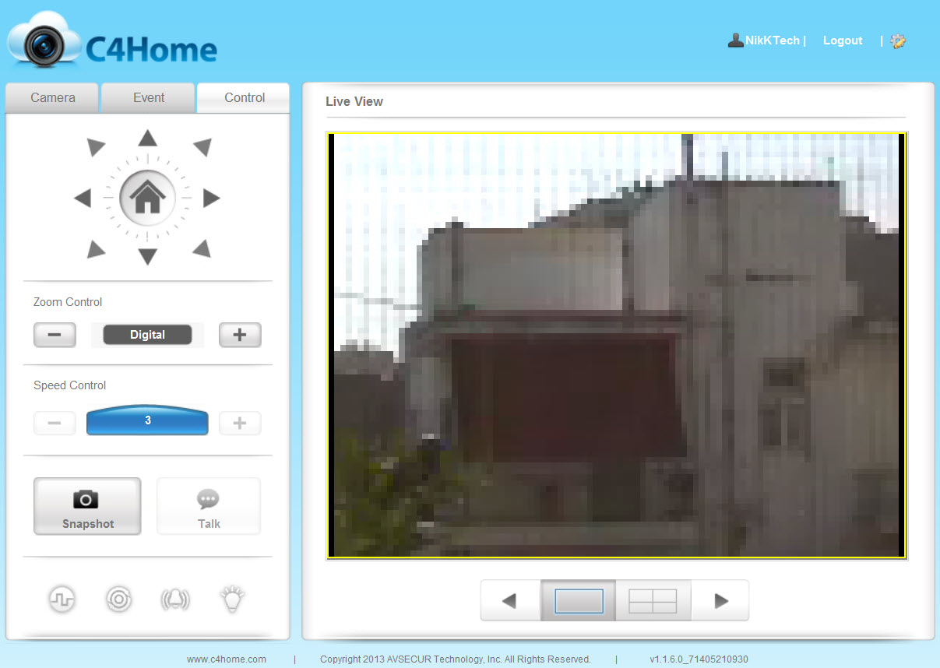940x668 pixels.
Task: Decrease zoom with the minus button
Action: 55,335
